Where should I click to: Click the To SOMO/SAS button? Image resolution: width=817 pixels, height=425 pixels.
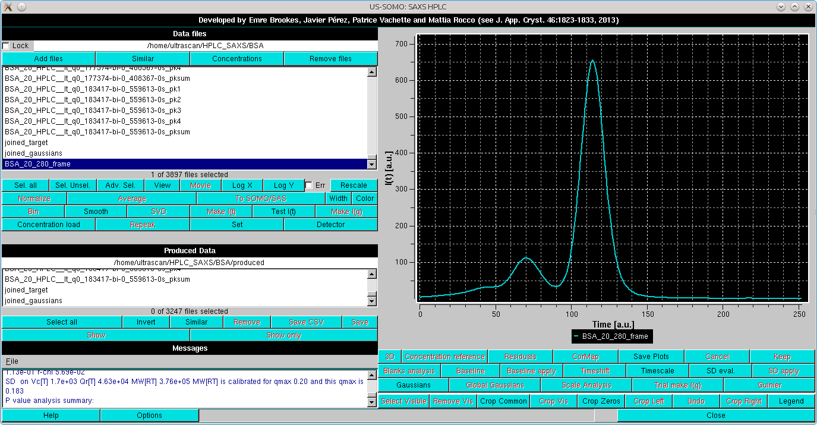coord(261,199)
